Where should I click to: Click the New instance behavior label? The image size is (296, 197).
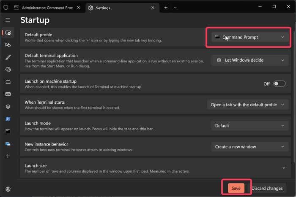(x=46, y=144)
